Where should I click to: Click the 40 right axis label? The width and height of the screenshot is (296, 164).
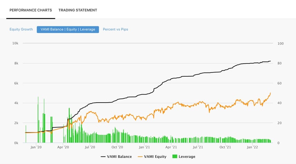[280, 103]
